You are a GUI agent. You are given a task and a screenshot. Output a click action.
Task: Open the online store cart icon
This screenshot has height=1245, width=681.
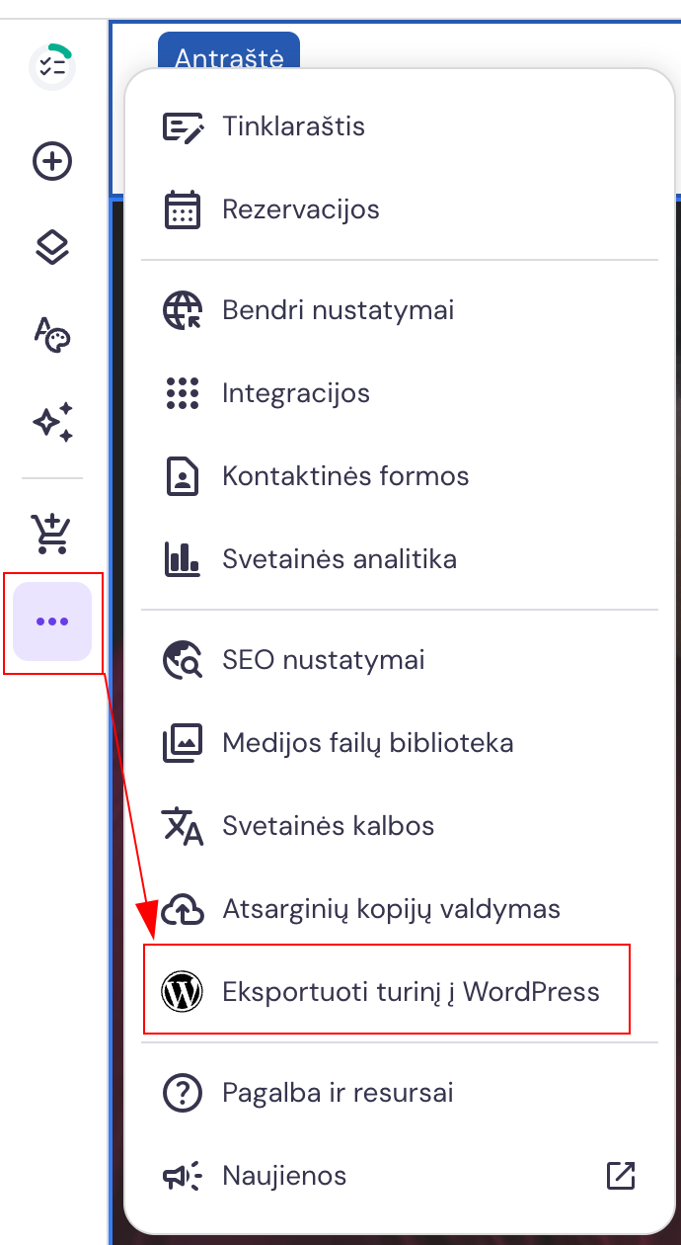click(52, 535)
